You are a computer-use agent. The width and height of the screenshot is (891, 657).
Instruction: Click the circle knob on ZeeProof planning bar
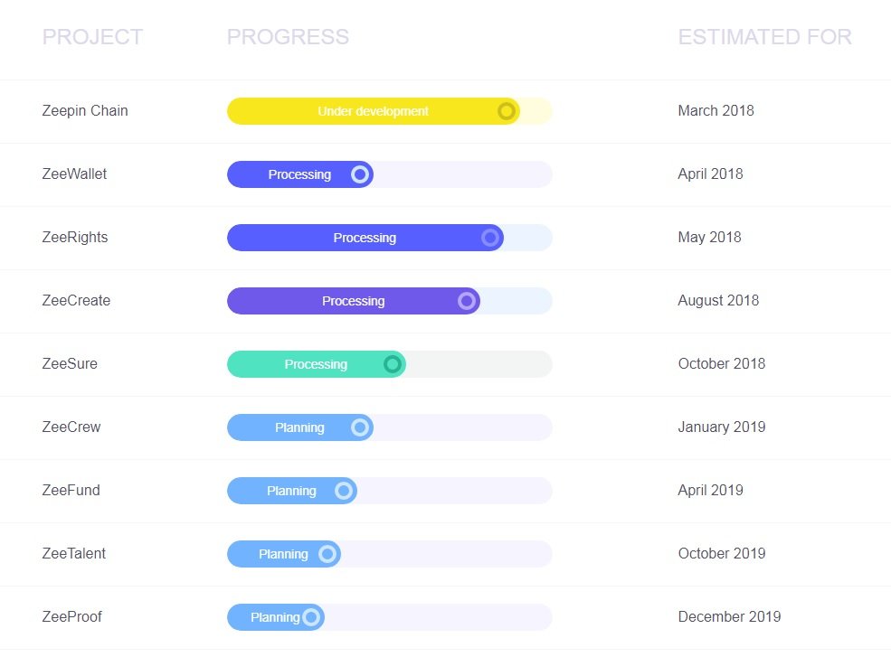pos(311,616)
